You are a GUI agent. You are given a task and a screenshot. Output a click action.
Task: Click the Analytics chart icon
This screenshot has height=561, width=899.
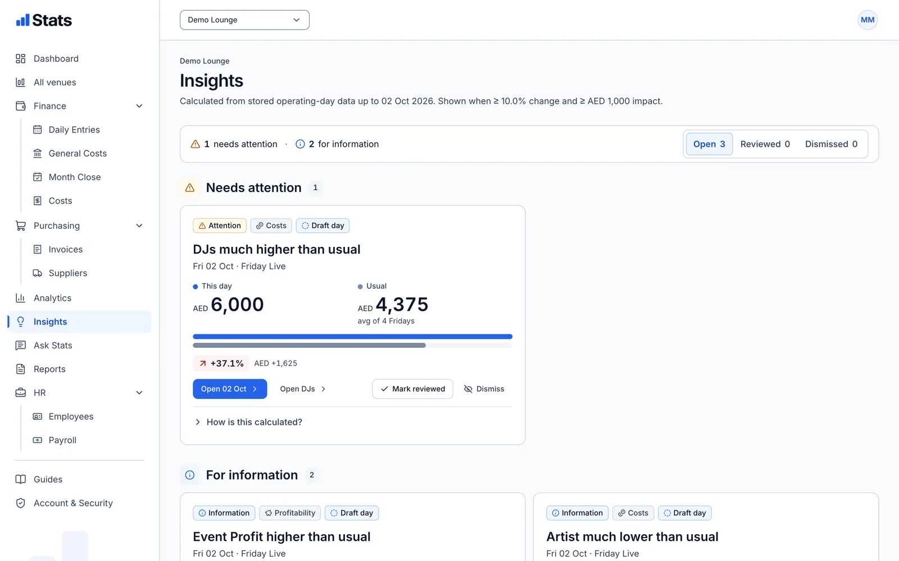point(21,298)
